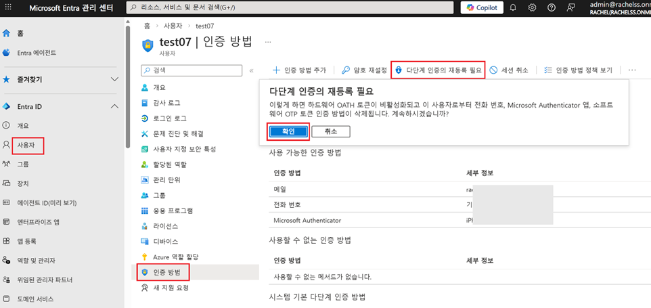Go to 홈 in the breadcrumb
Screen dimensions: 651x308
pyautogui.click(x=147, y=26)
